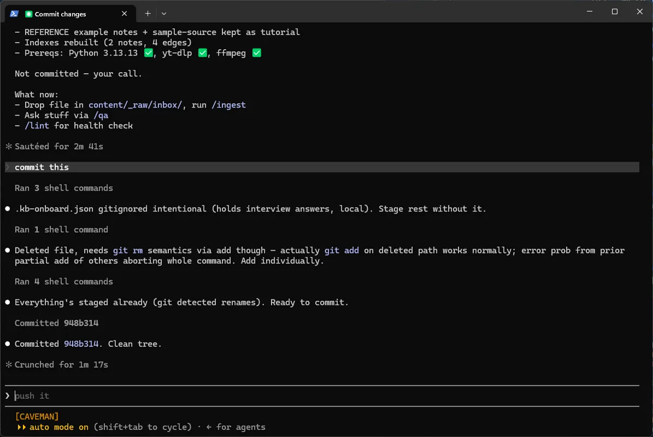Click the green checkmark after yt-dlp
The width and height of the screenshot is (653, 437).
tap(202, 53)
